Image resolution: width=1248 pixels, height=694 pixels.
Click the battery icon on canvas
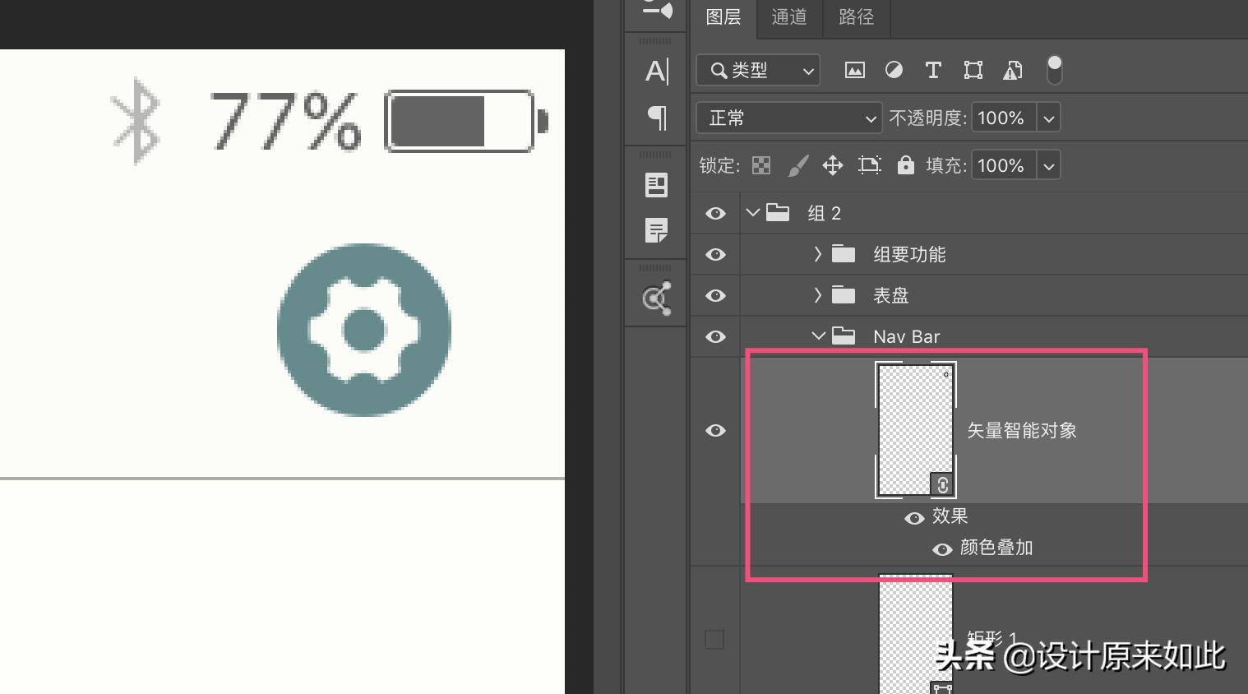pos(466,122)
